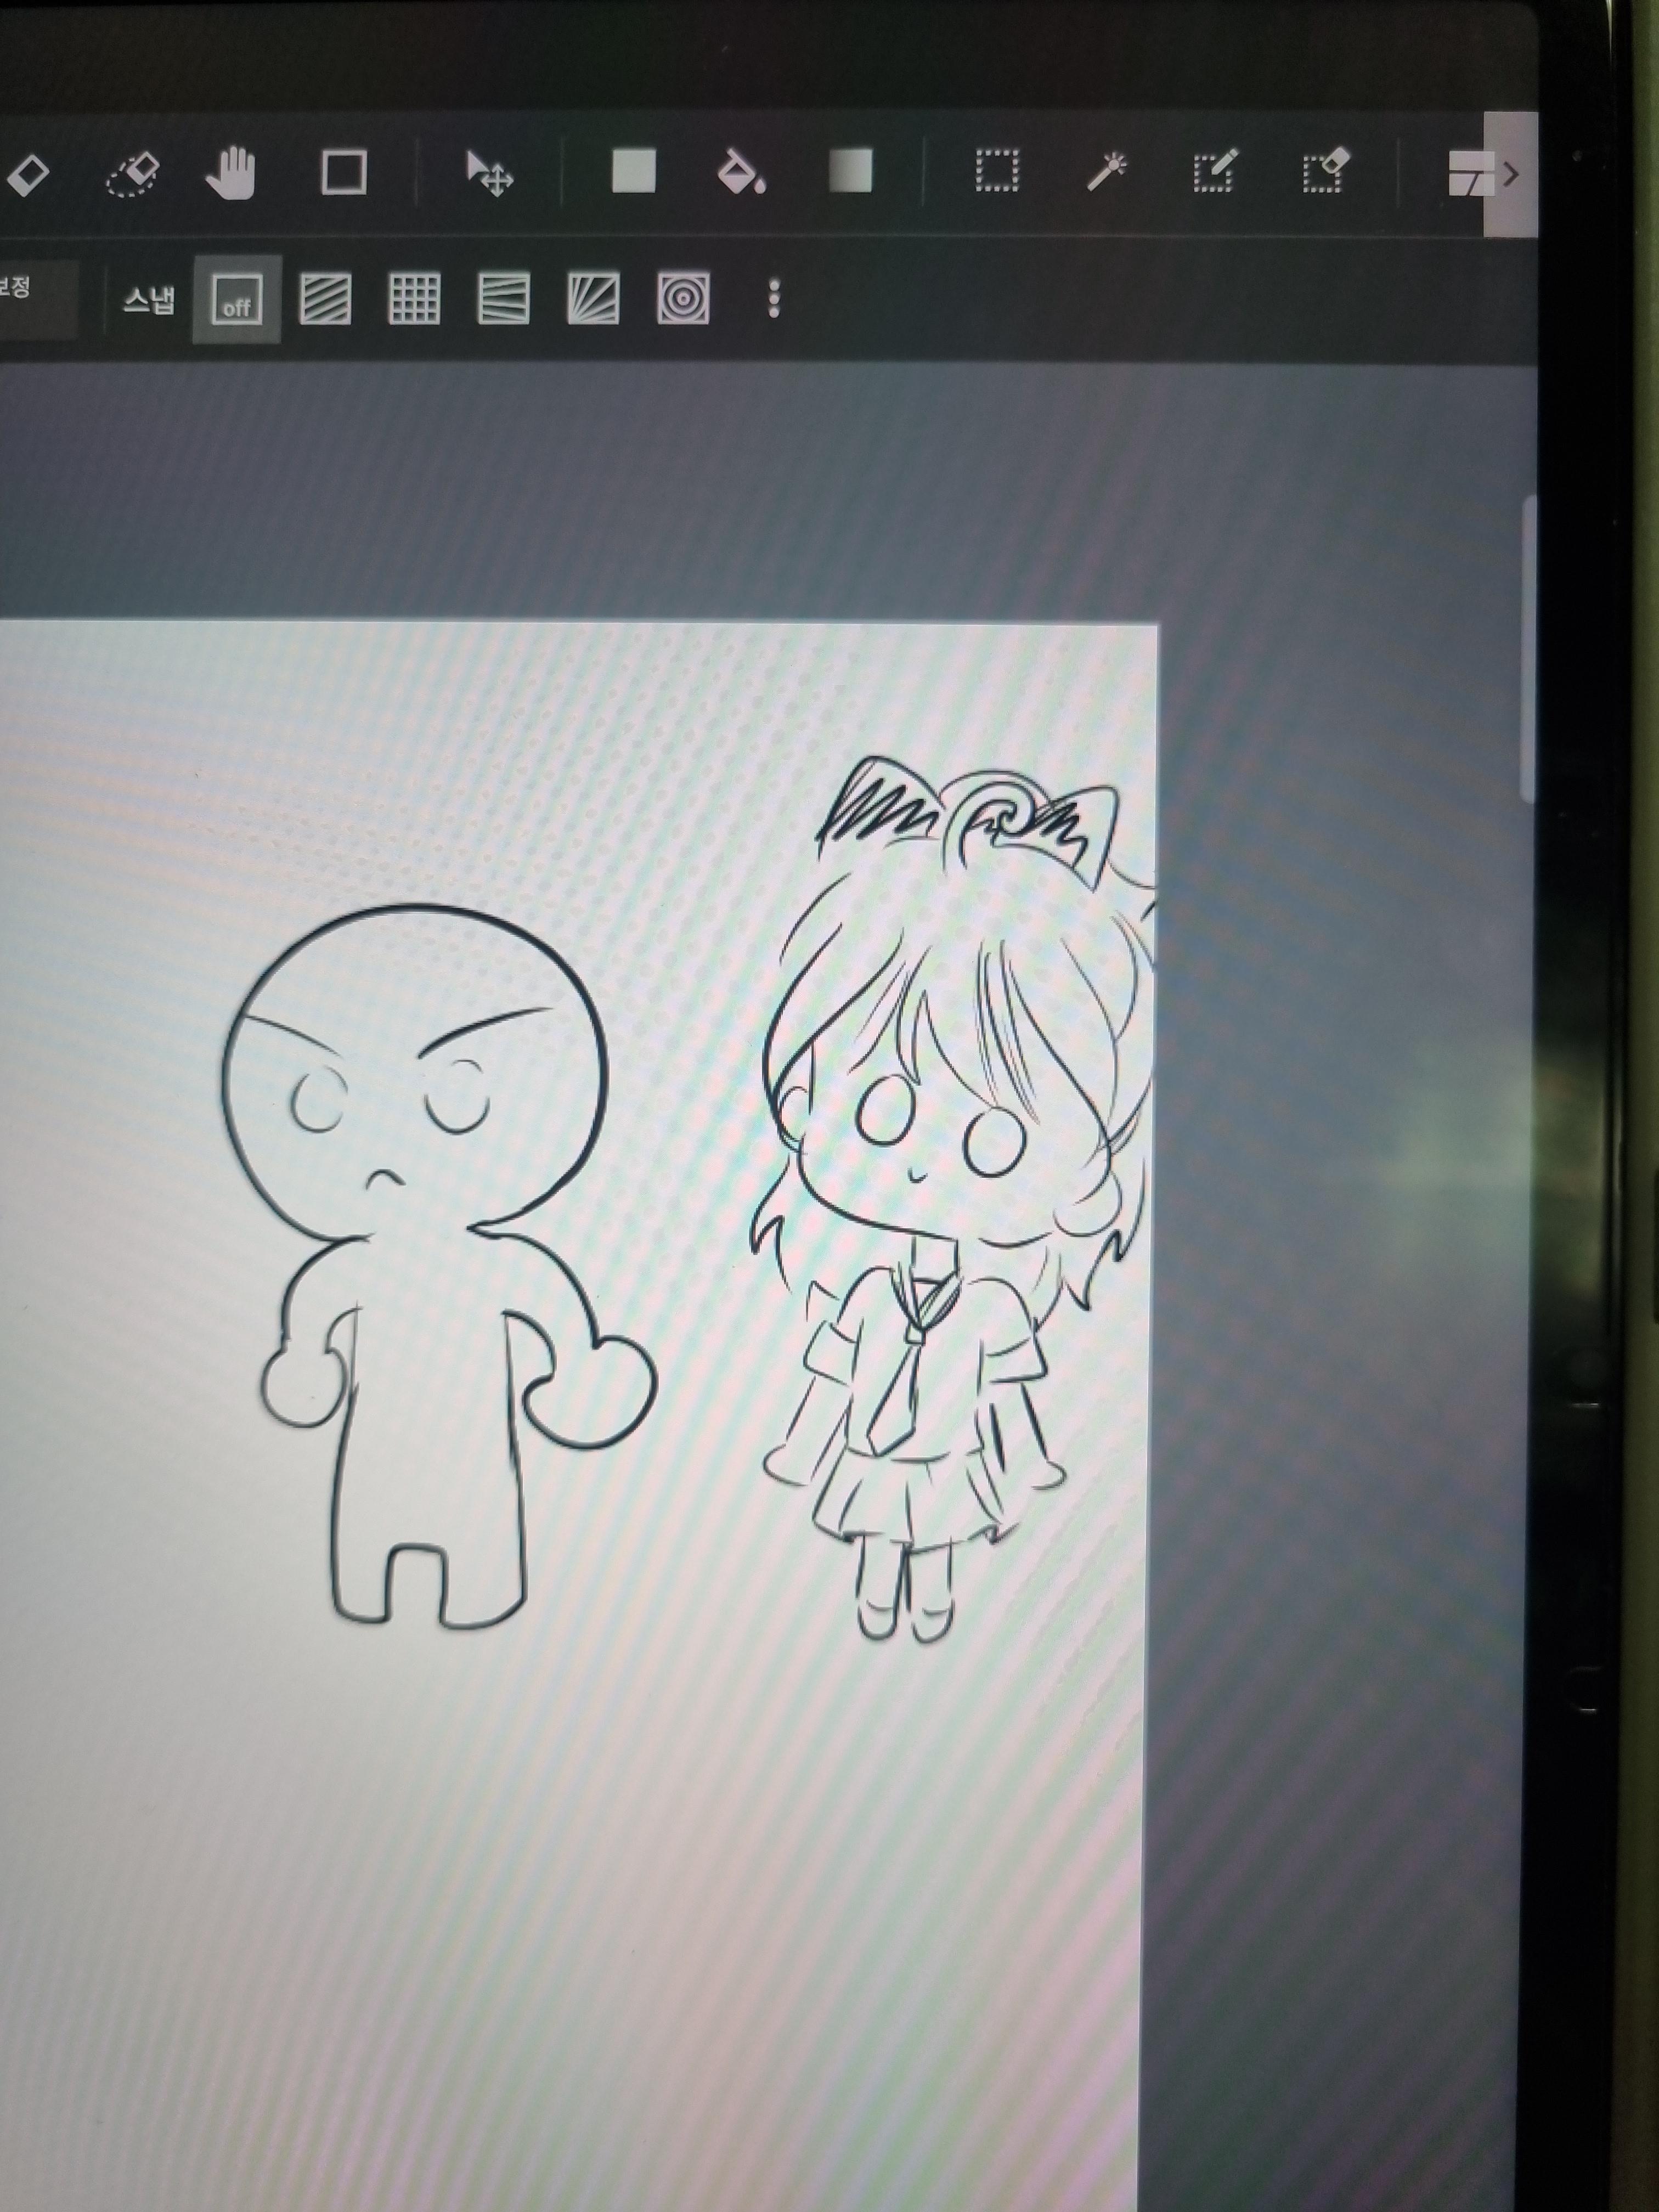Image resolution: width=1659 pixels, height=2212 pixels.
Task: Choose the dotted rectangle Select tool
Action: [x=997, y=170]
